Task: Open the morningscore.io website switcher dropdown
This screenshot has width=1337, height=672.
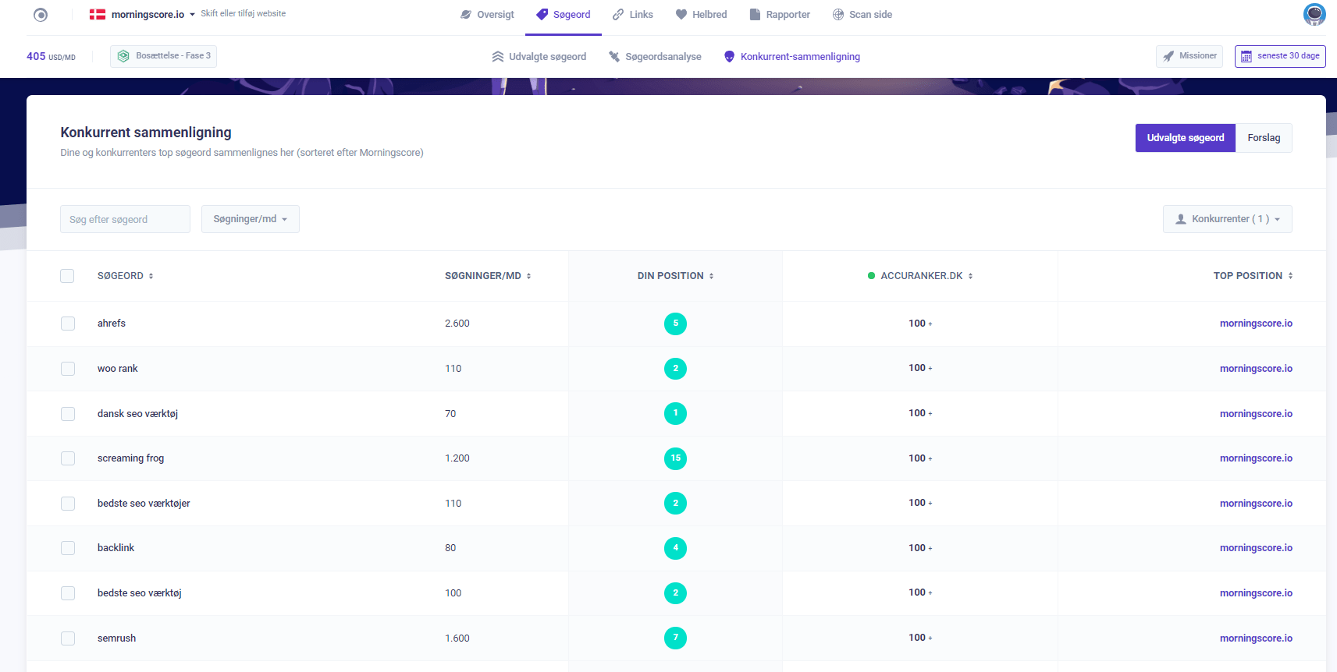Action: coord(153,15)
